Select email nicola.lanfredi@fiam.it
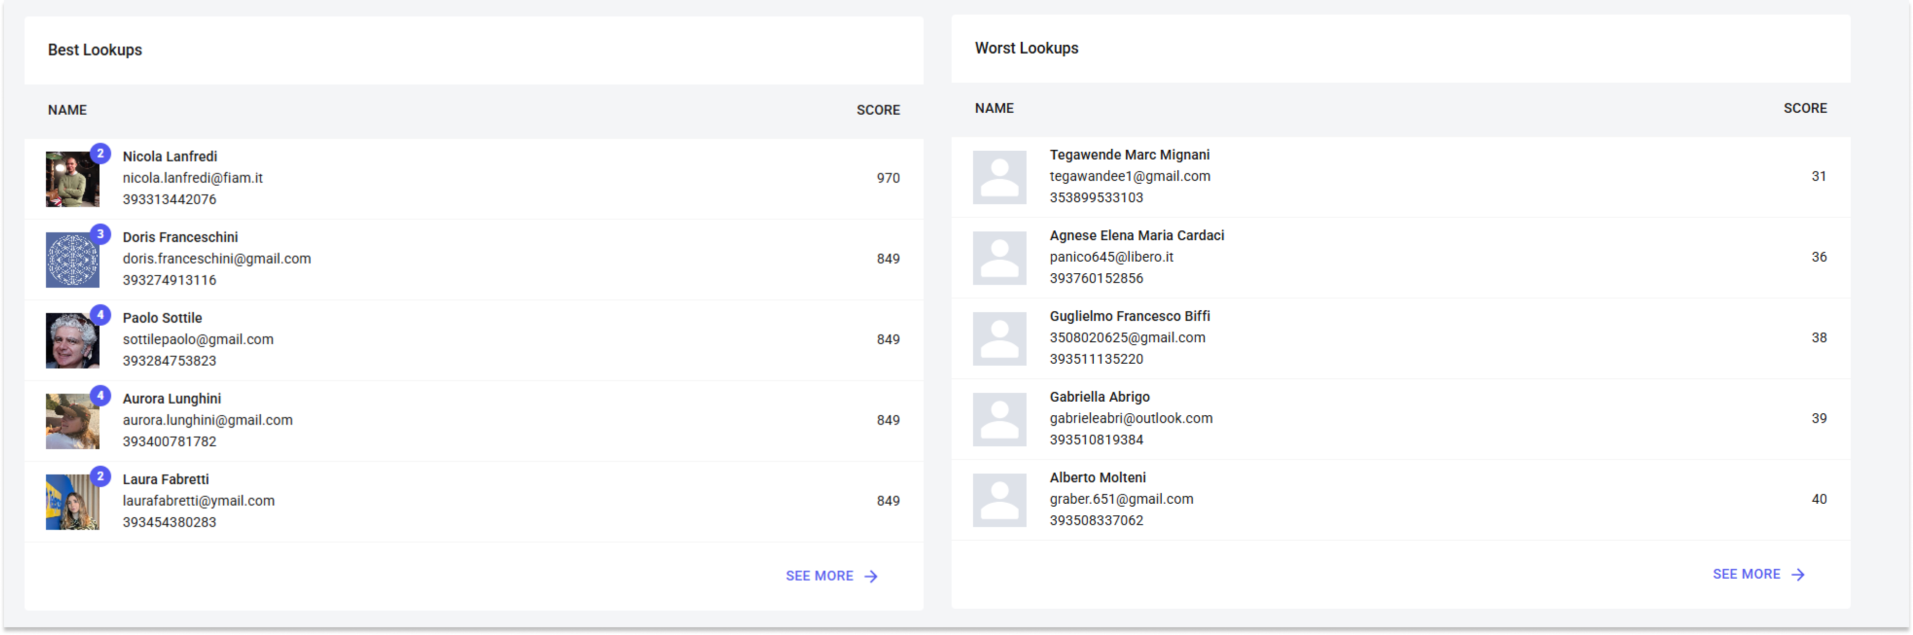Image resolution: width=1913 pixels, height=635 pixels. 192,178
